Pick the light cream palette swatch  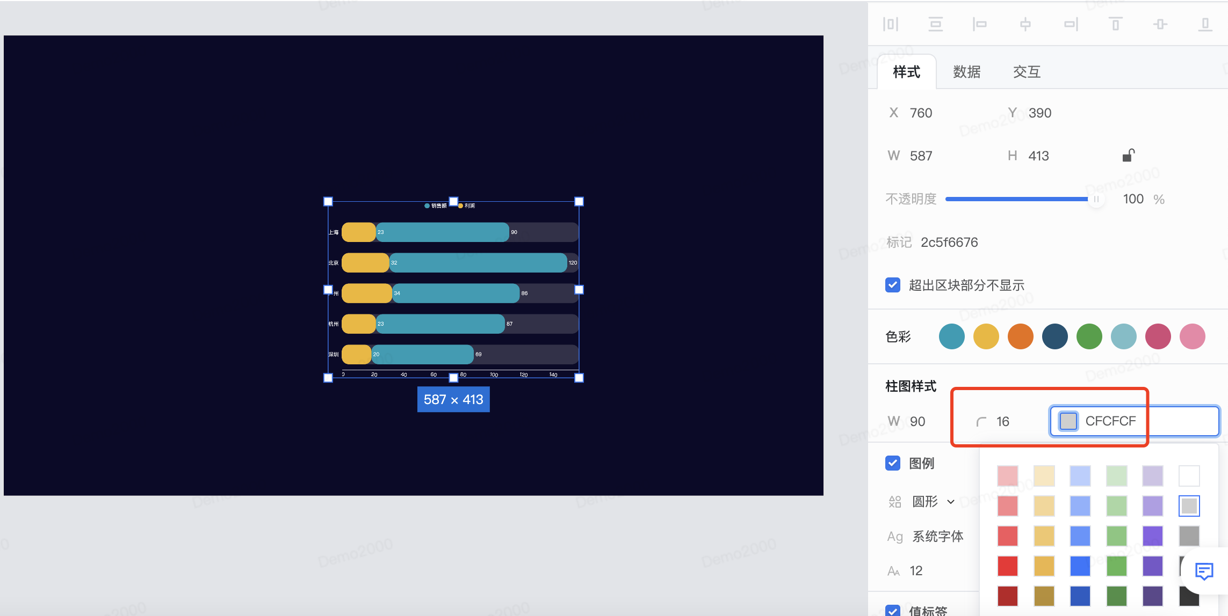(x=1044, y=476)
